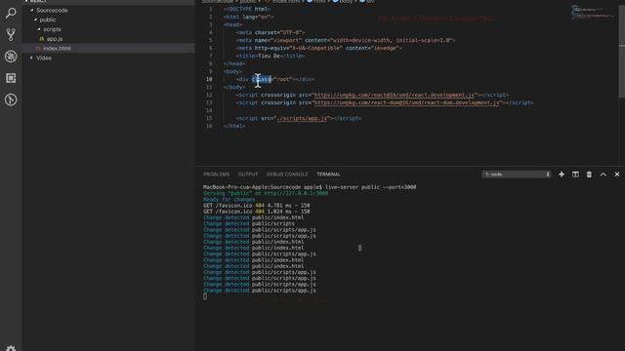Click the 'Ready for changes' terminal line
The image size is (625, 351).
coord(229,199)
